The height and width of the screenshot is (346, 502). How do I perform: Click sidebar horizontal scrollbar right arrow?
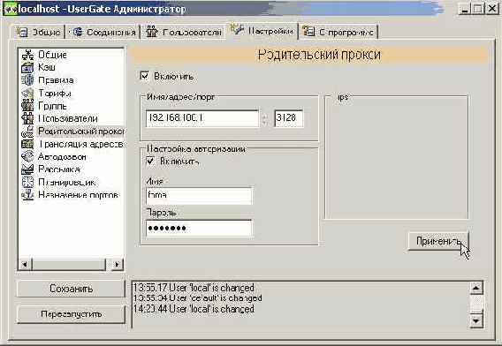tap(117, 265)
